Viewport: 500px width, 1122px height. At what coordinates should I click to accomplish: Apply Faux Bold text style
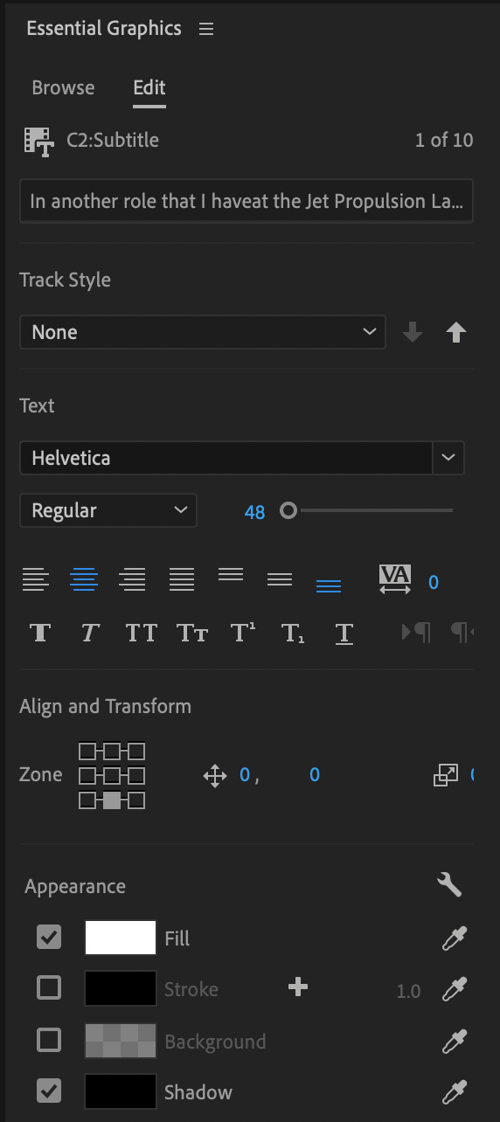click(x=39, y=633)
